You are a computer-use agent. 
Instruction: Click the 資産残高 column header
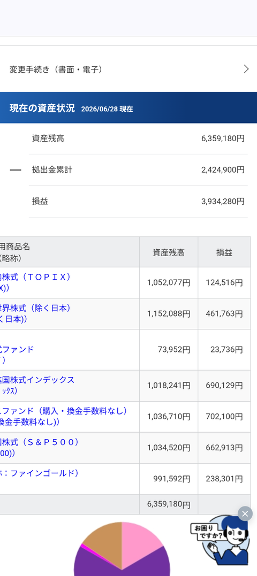[x=169, y=252]
